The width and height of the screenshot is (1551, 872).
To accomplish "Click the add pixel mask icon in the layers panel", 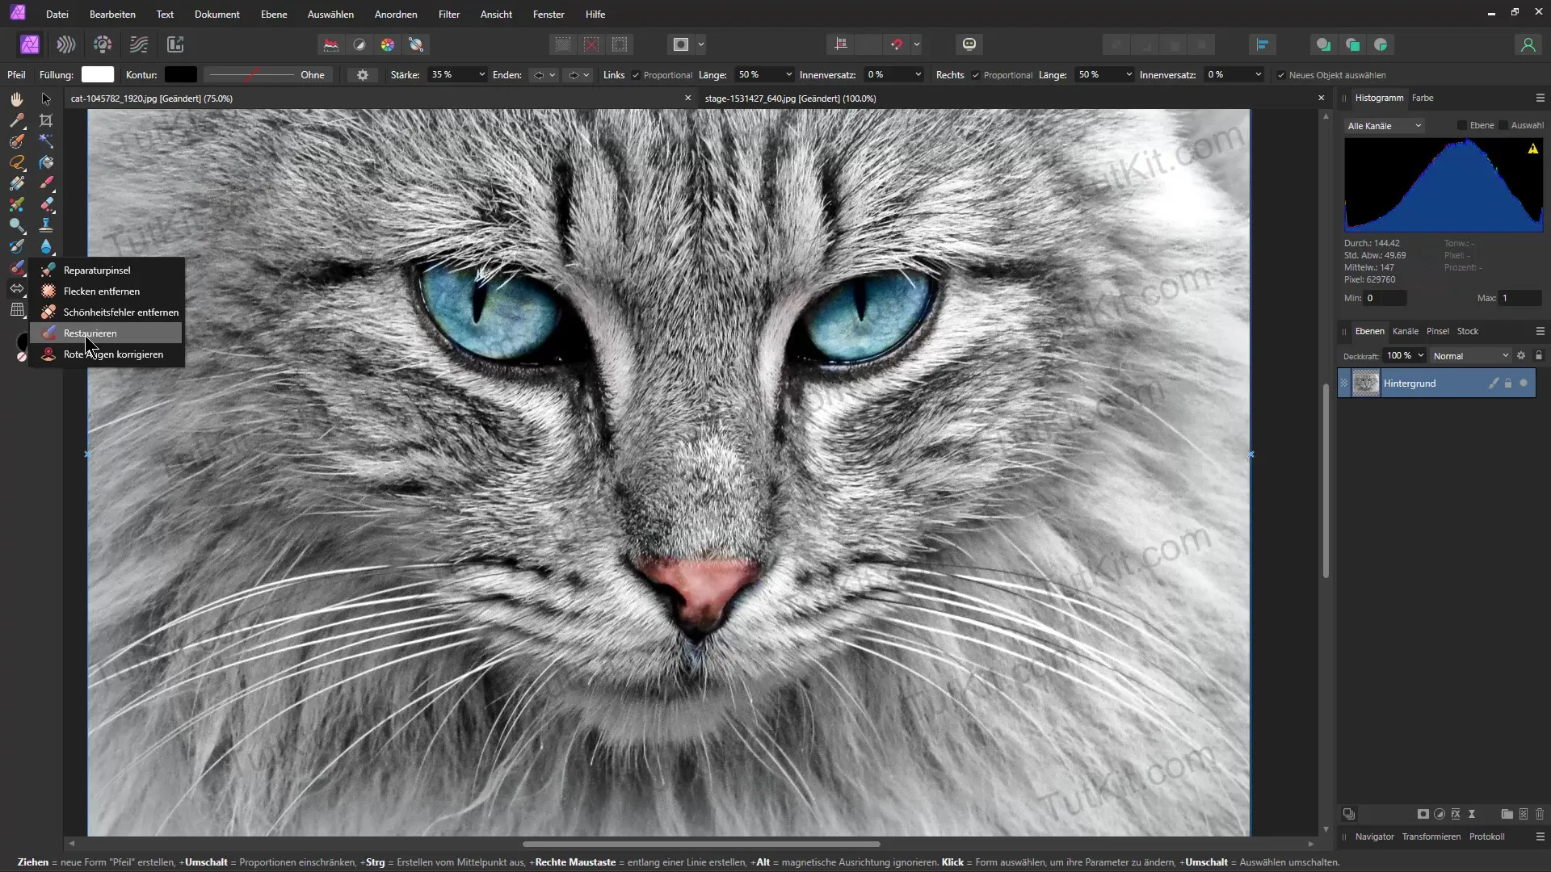I will tap(1423, 814).
